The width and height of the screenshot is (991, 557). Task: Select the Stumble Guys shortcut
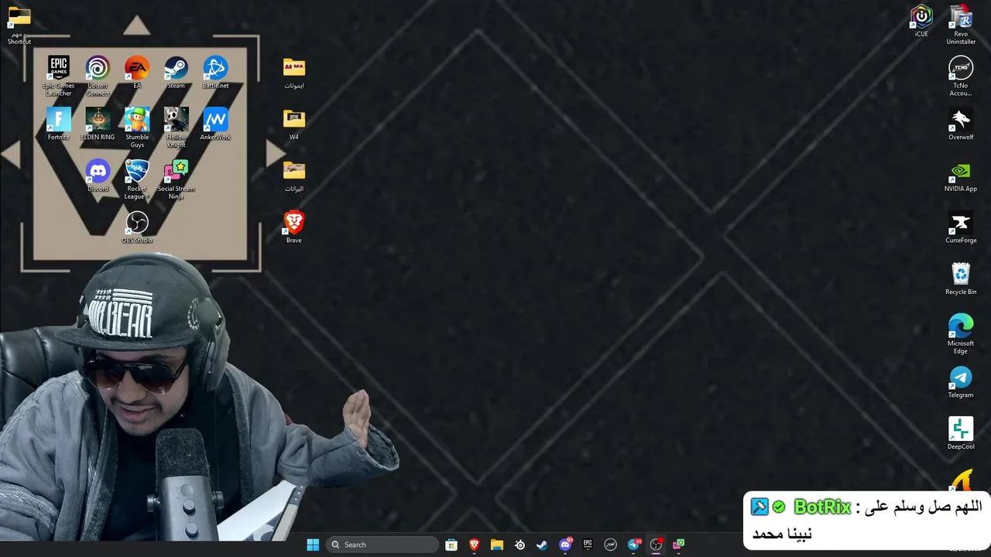pyautogui.click(x=137, y=127)
